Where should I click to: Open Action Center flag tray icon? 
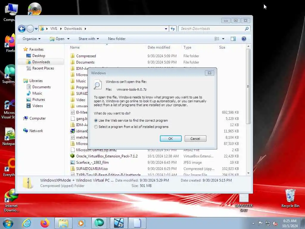(x=260, y=223)
